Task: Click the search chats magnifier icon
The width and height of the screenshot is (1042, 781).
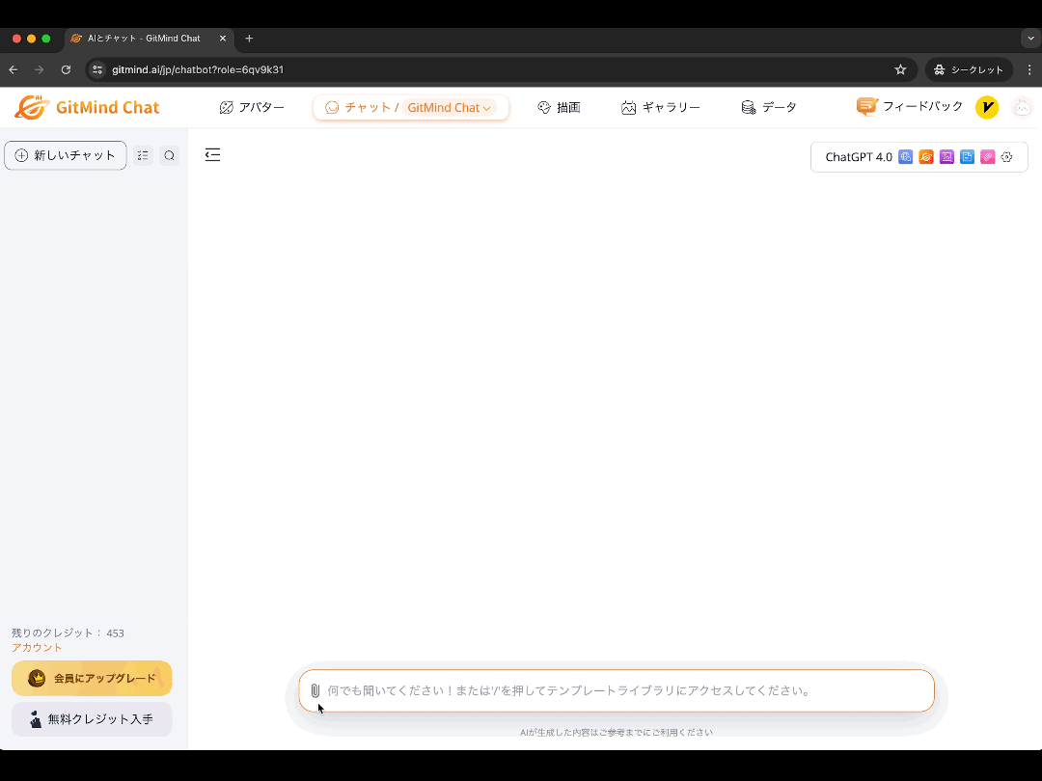Action: [170, 155]
